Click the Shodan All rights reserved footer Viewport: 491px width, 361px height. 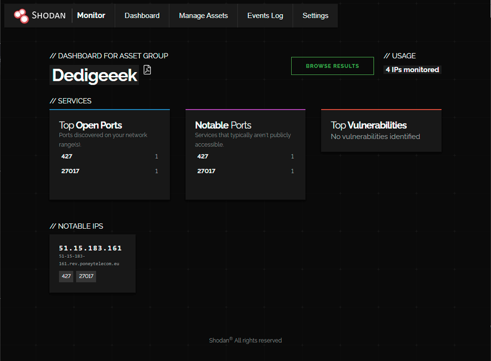[x=245, y=340]
